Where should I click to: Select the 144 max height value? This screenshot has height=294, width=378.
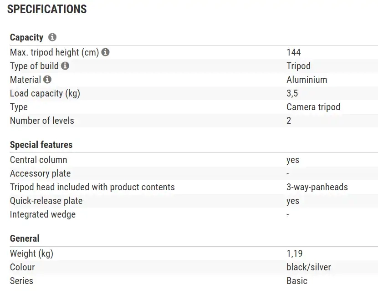(294, 52)
